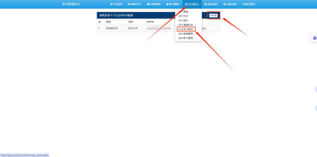
Task: Collapse the 支付接口 dropdown menu
Action: (192, 4)
